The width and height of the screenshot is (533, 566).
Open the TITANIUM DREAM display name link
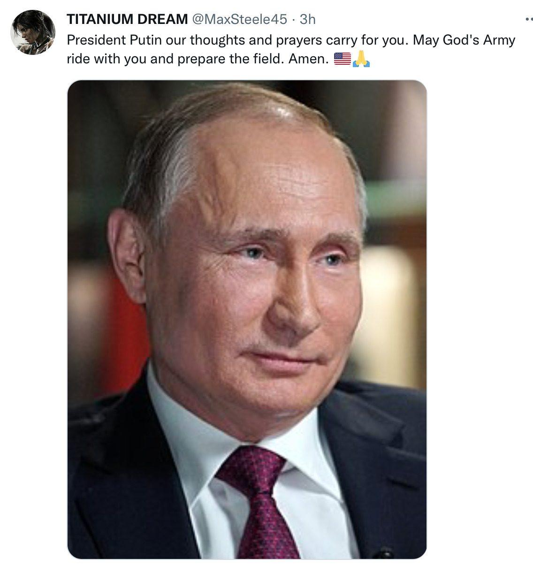click(x=127, y=19)
